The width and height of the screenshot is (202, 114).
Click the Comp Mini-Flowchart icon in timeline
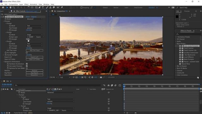pyautogui.click(x=104, y=85)
